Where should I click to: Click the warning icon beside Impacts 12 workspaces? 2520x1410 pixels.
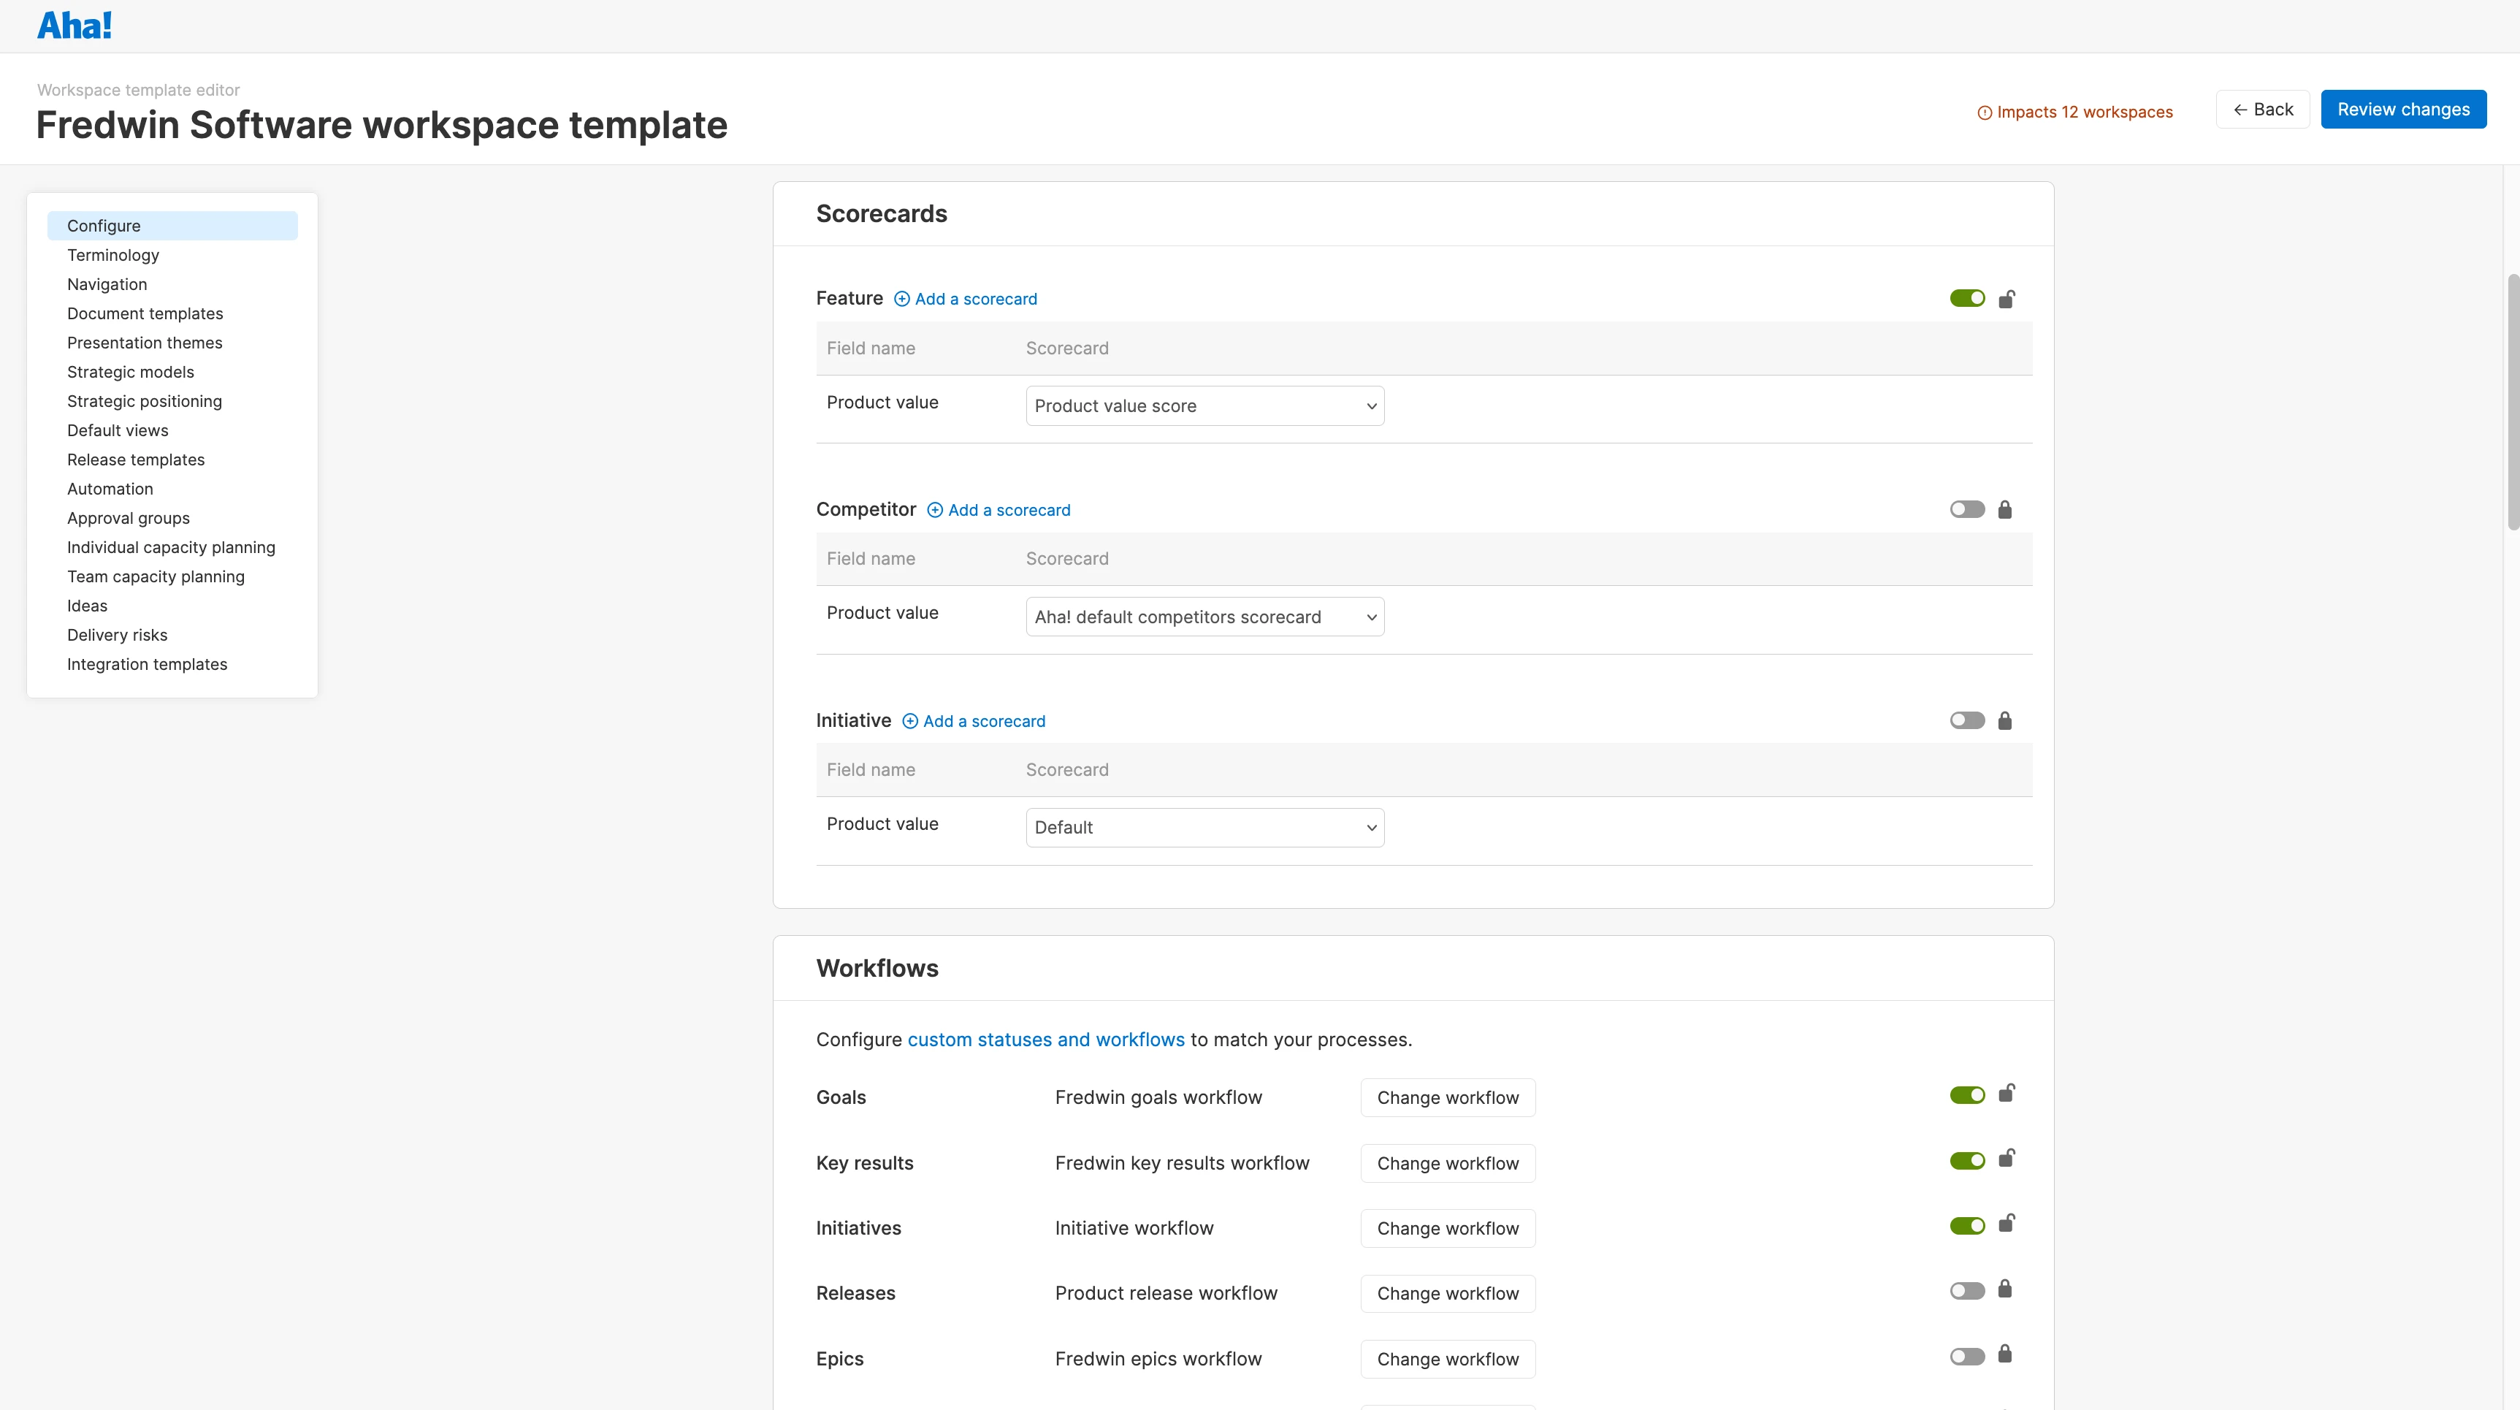tap(1984, 113)
